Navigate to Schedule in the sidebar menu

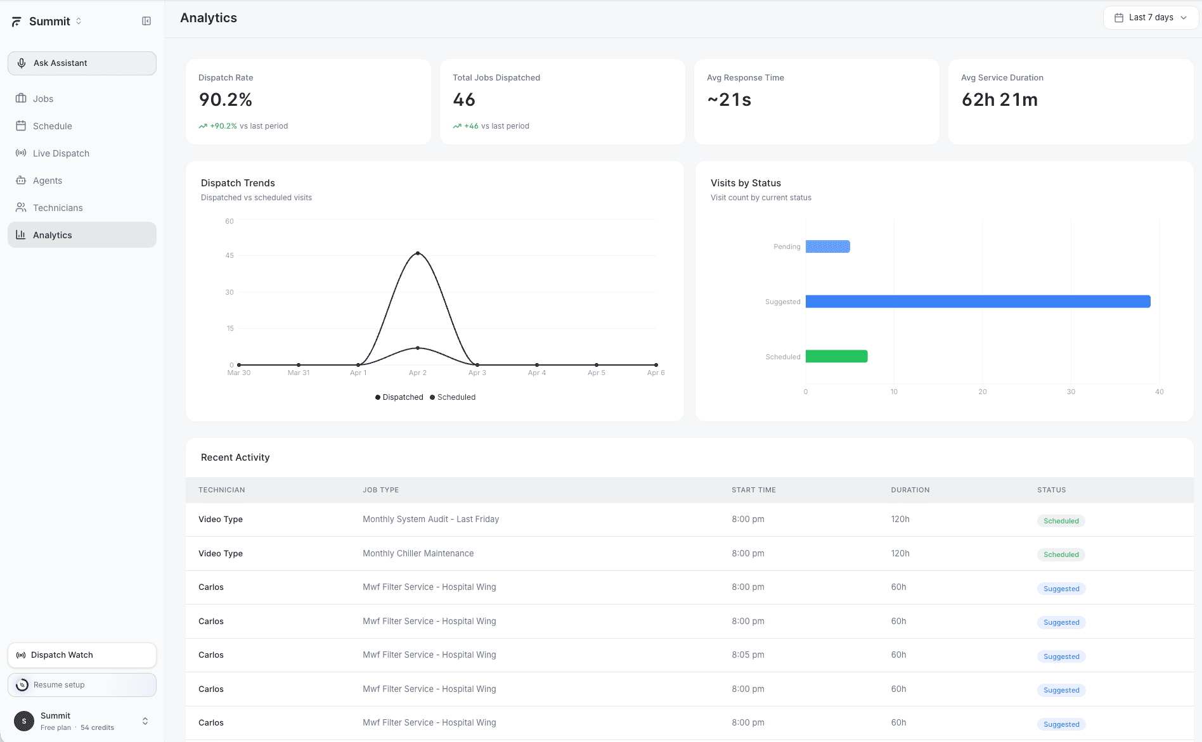(x=52, y=125)
